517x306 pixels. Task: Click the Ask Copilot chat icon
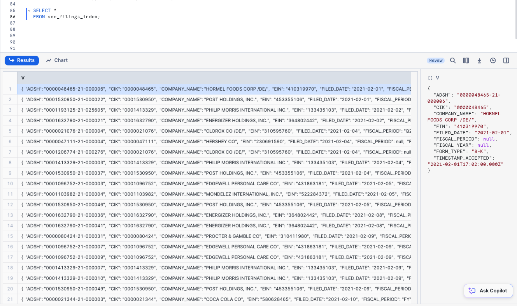[x=472, y=291]
